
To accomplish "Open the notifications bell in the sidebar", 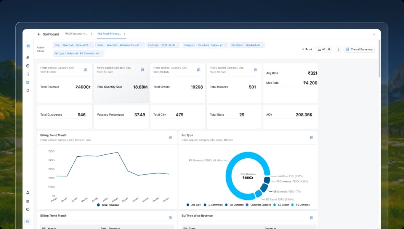I will (27, 91).
